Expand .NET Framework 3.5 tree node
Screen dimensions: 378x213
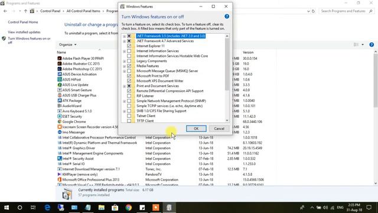click(x=124, y=36)
